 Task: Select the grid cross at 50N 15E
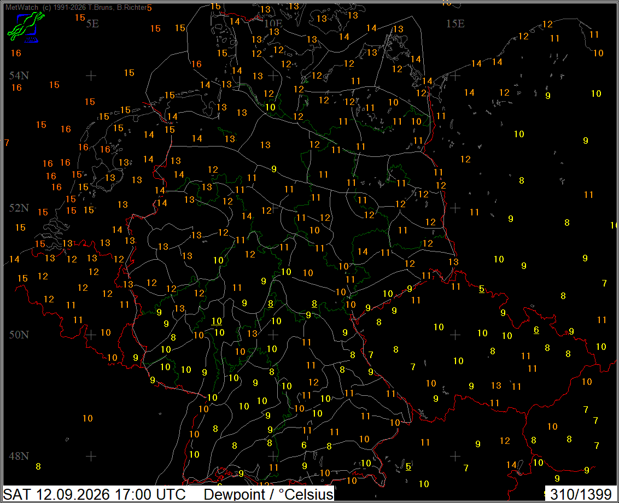click(455, 335)
